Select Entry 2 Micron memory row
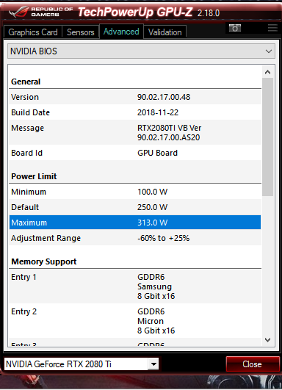The image size is (282, 390). pyautogui.click(x=135, y=321)
